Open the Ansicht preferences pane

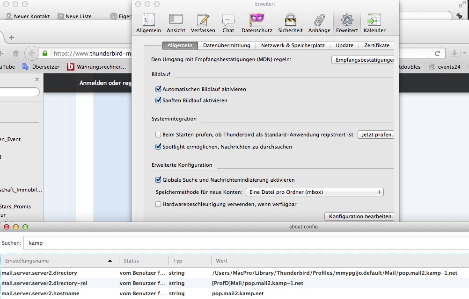click(176, 23)
